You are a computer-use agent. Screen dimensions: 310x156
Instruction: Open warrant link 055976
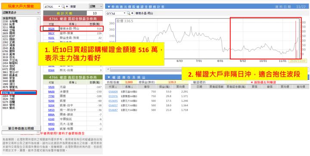pos(113,96)
